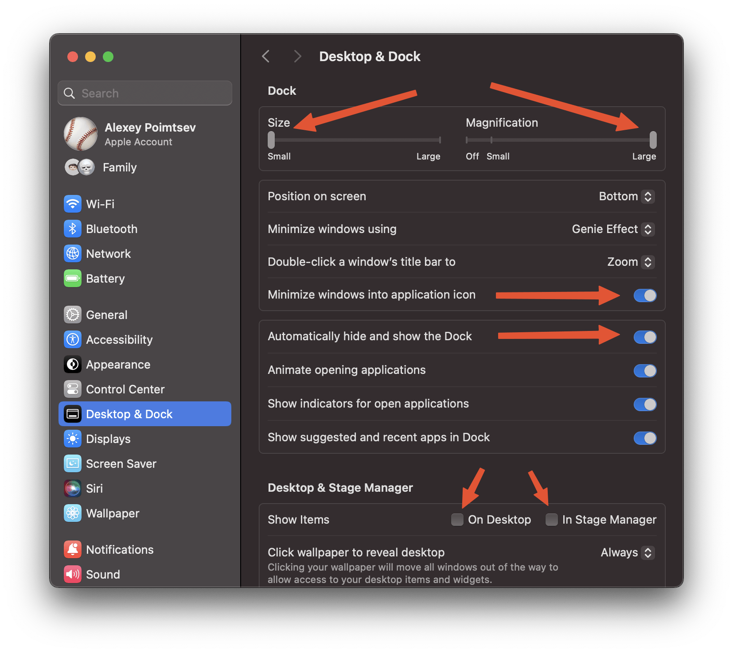The height and width of the screenshot is (653, 733).
Task: Switch to Displays in the sidebar
Action: tap(108, 439)
